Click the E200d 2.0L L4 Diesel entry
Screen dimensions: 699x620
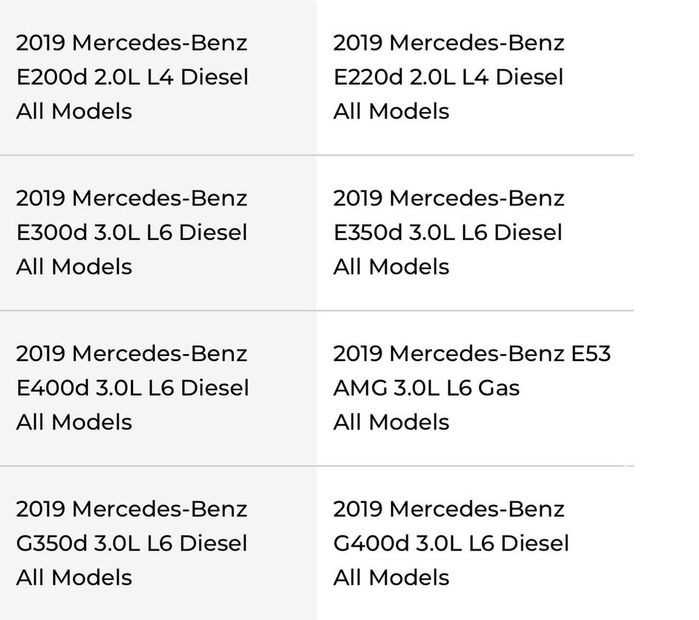(x=133, y=76)
